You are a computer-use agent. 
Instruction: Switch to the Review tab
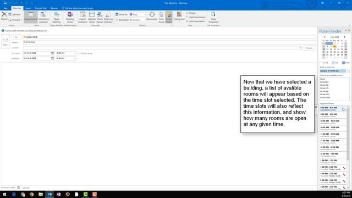coord(54,8)
